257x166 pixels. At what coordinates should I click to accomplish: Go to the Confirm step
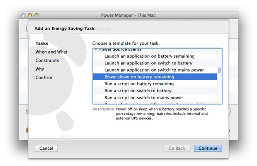tap(44, 78)
